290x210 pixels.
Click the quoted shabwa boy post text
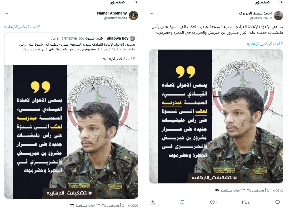coord(77,47)
